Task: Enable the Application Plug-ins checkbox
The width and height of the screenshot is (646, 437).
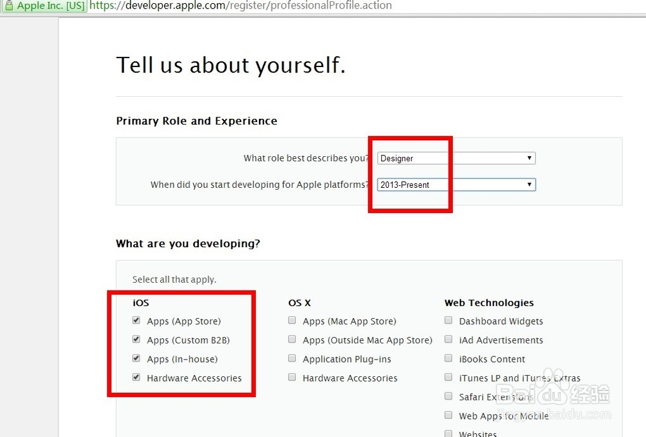Action: click(292, 358)
